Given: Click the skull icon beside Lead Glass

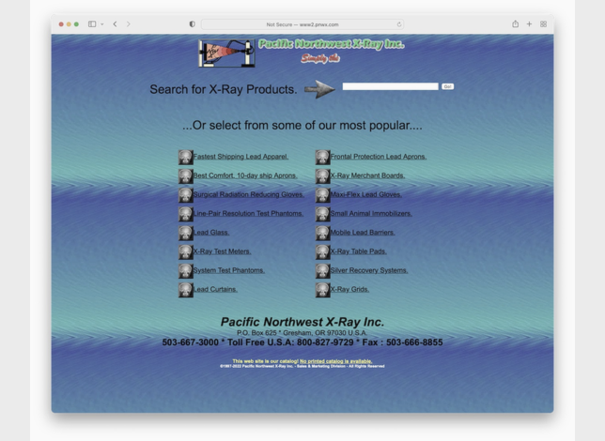Looking at the screenshot, I should 186,233.
